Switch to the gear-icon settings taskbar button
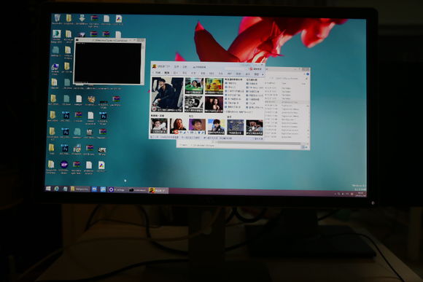 coord(117,189)
